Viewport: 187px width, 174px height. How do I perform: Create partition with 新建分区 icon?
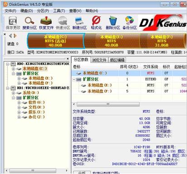(x=79, y=23)
